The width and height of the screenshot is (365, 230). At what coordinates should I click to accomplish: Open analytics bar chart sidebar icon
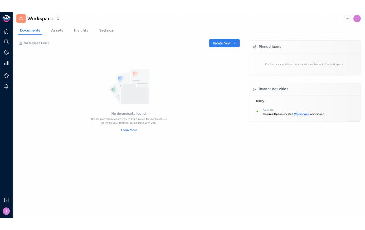pos(6,63)
